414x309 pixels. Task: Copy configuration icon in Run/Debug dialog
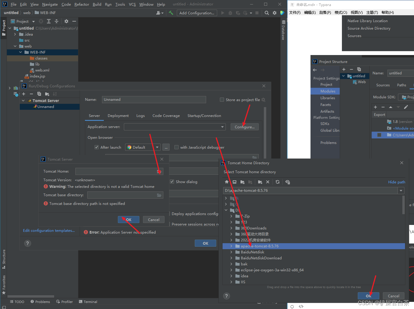39,94
